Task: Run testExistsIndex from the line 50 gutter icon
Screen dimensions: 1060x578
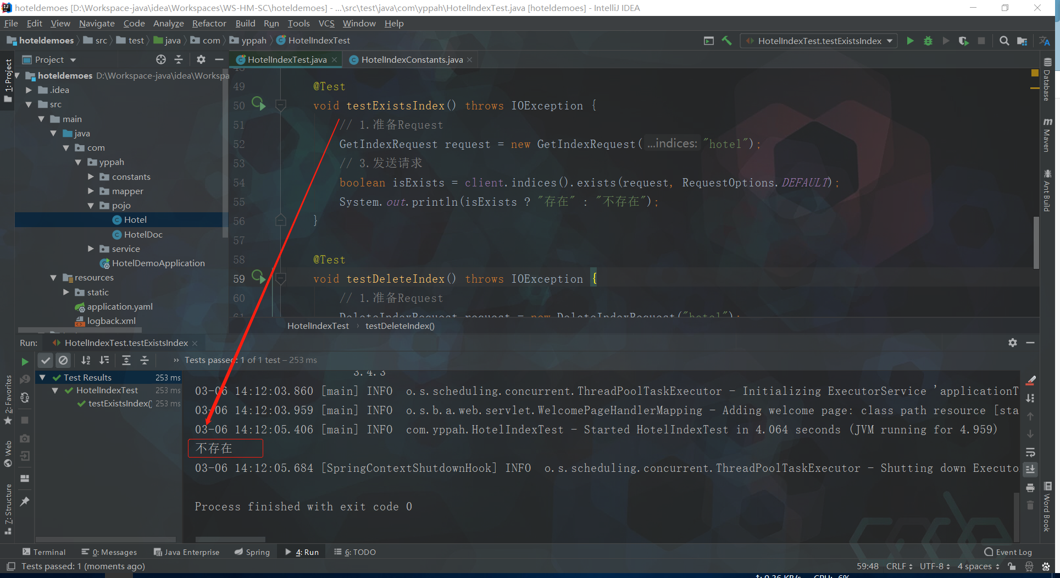Action: pyautogui.click(x=258, y=104)
